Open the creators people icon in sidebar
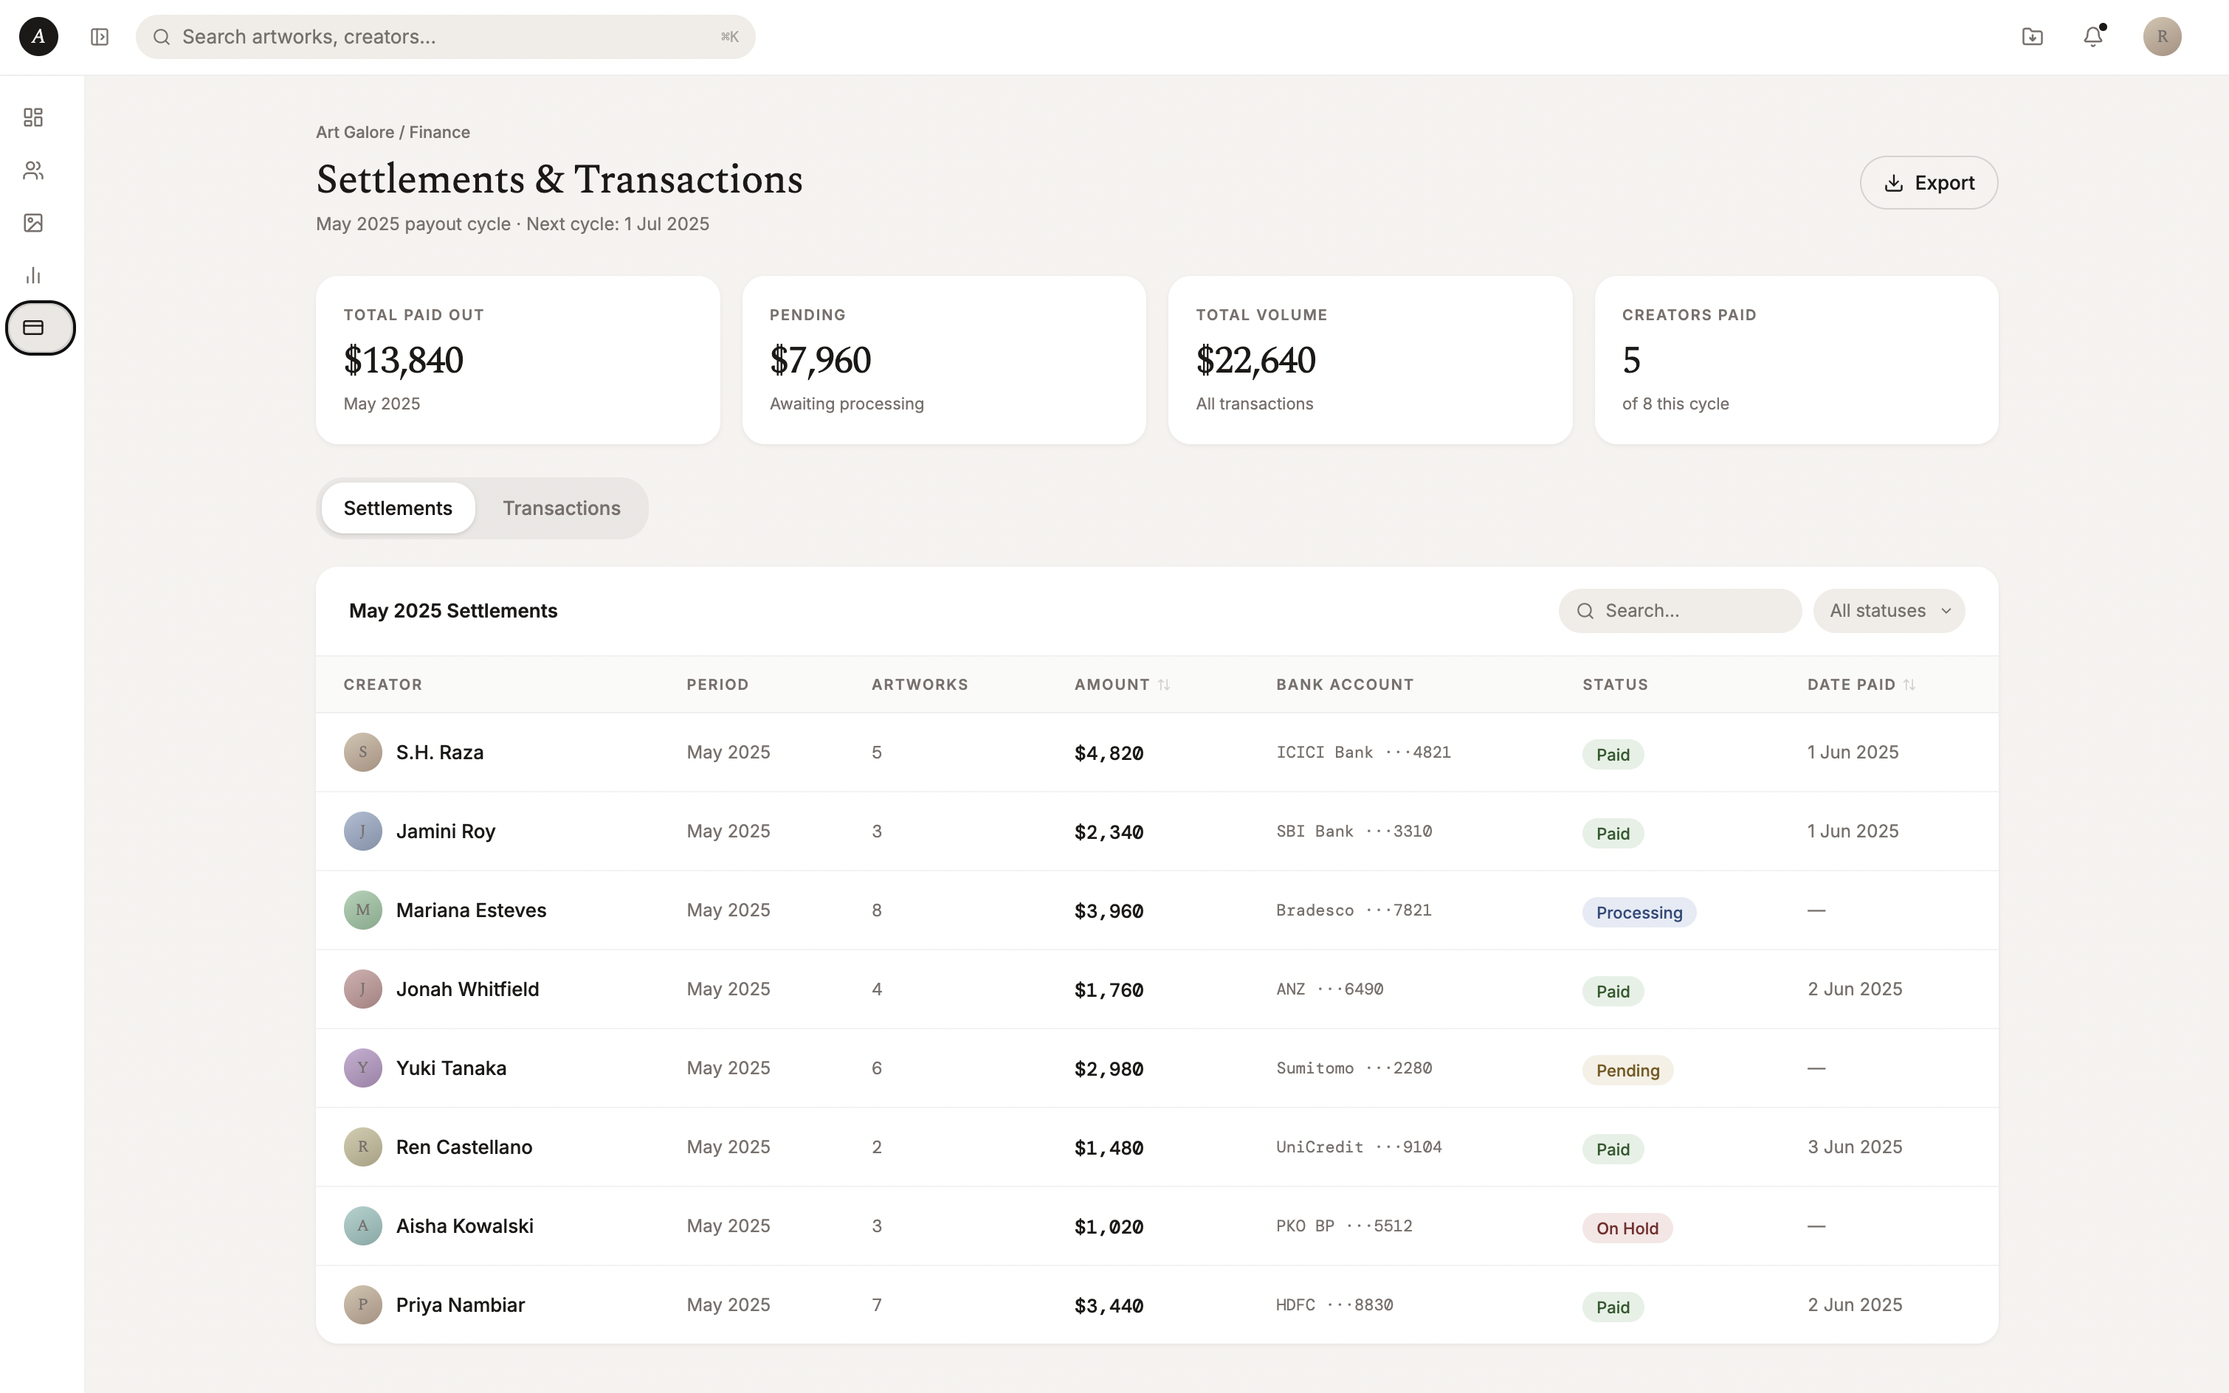 [x=33, y=170]
